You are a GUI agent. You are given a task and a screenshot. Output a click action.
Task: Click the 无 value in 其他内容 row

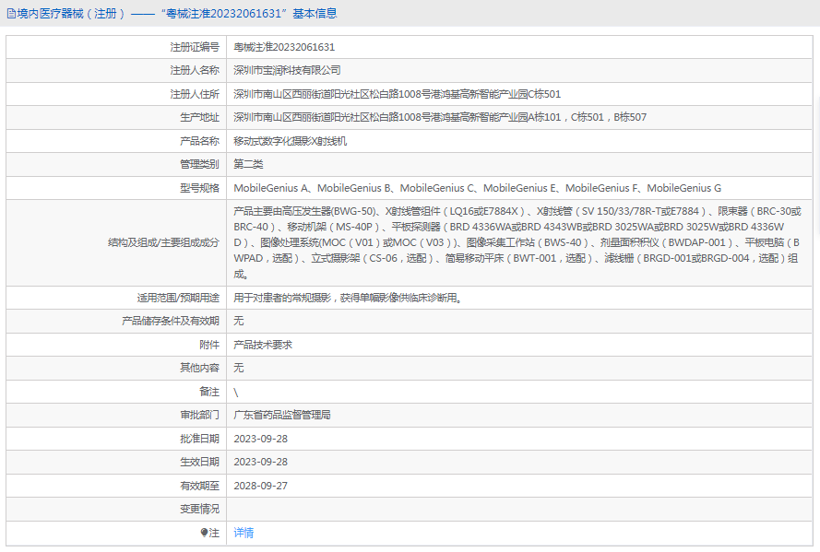(239, 369)
